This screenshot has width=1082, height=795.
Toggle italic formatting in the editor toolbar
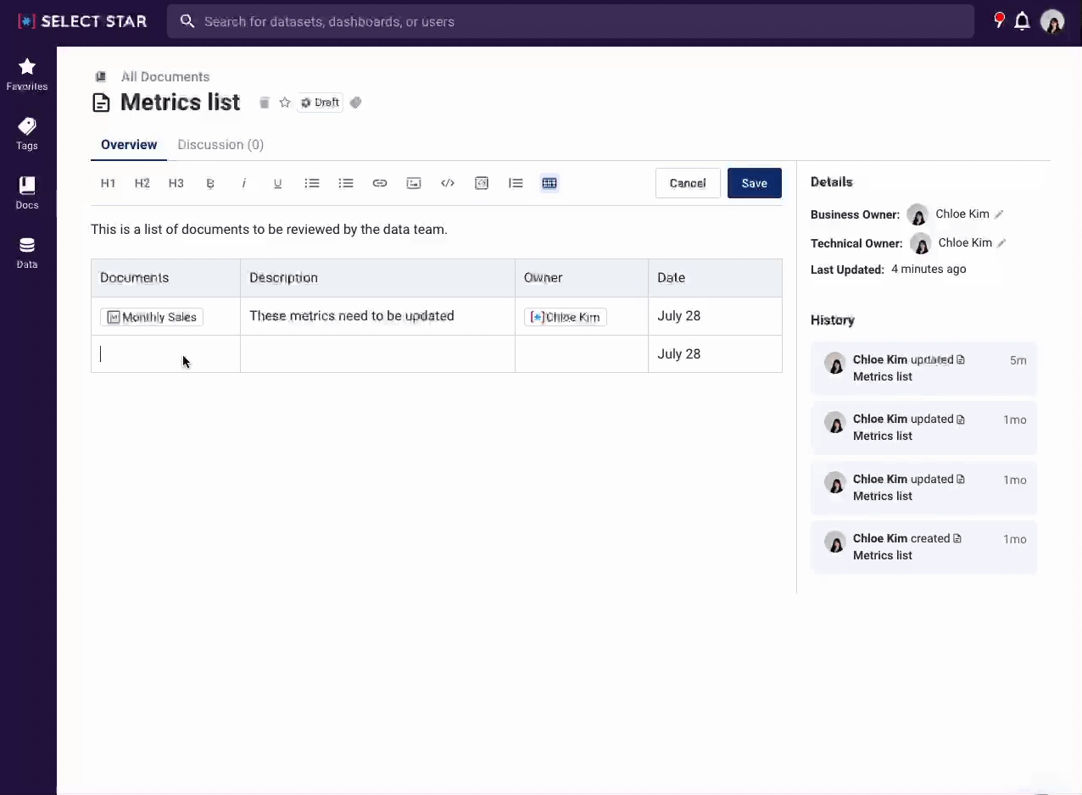coord(244,183)
